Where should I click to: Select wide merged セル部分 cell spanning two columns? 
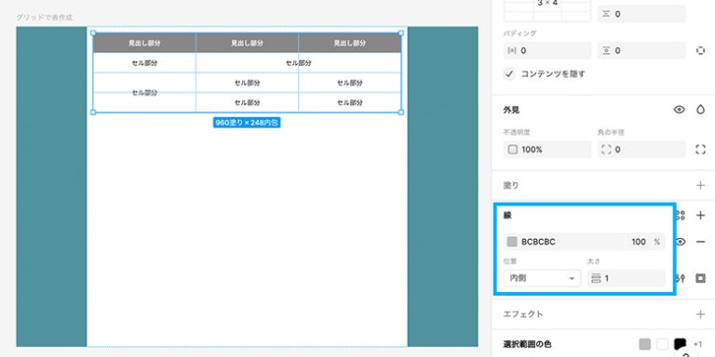(x=299, y=63)
